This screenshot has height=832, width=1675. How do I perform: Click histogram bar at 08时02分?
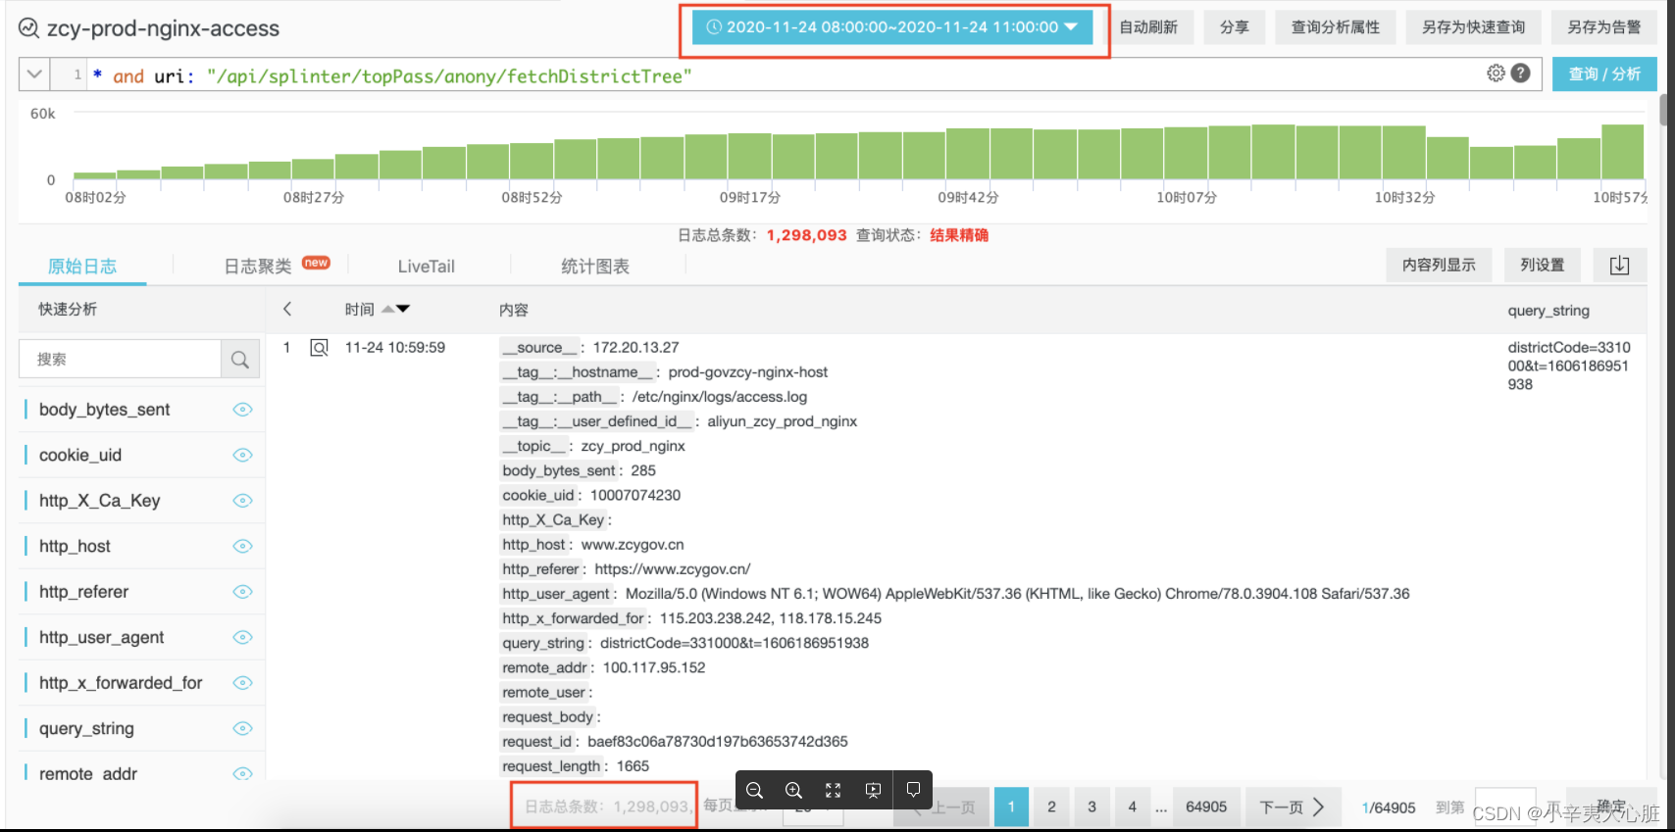click(95, 176)
